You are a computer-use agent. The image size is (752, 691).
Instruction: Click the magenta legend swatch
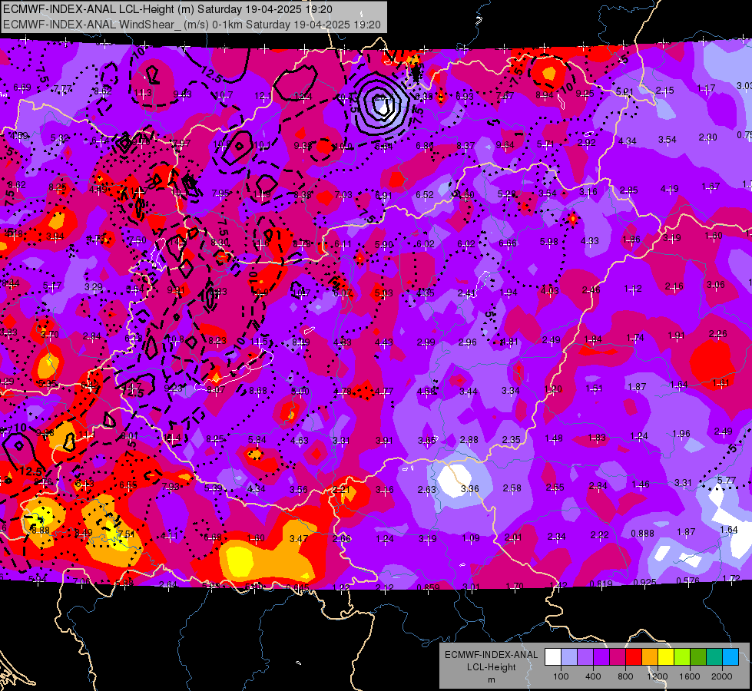point(618,657)
